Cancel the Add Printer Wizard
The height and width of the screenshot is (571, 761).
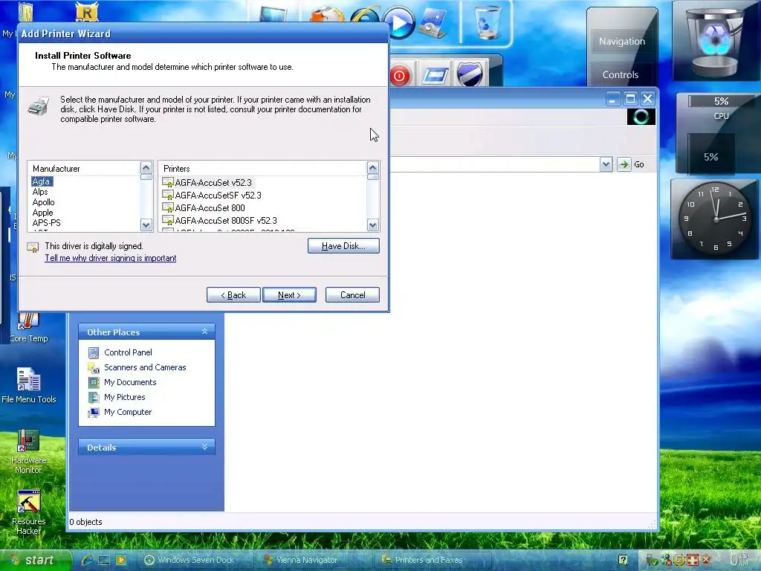pos(352,294)
